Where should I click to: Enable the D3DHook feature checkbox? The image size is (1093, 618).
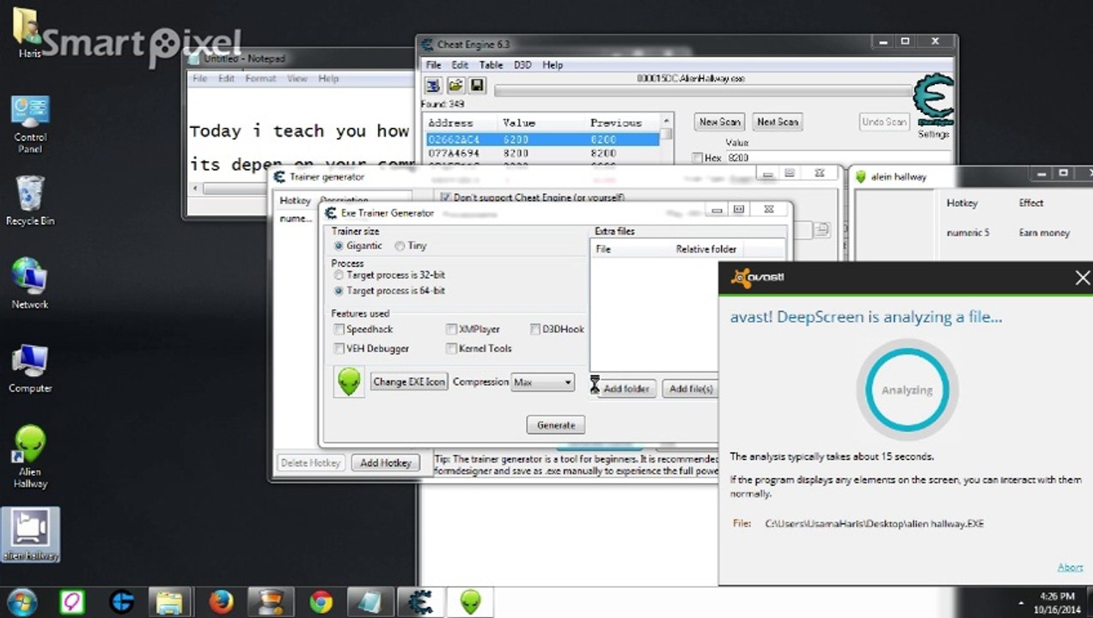535,329
